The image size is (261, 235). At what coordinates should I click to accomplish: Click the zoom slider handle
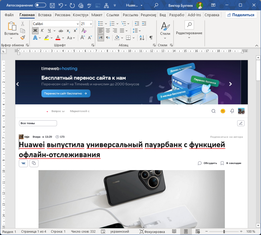point(224,232)
